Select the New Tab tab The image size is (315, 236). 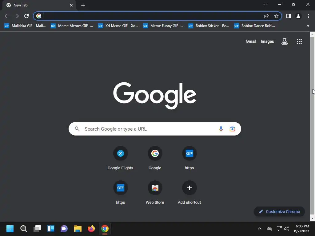pos(39,5)
